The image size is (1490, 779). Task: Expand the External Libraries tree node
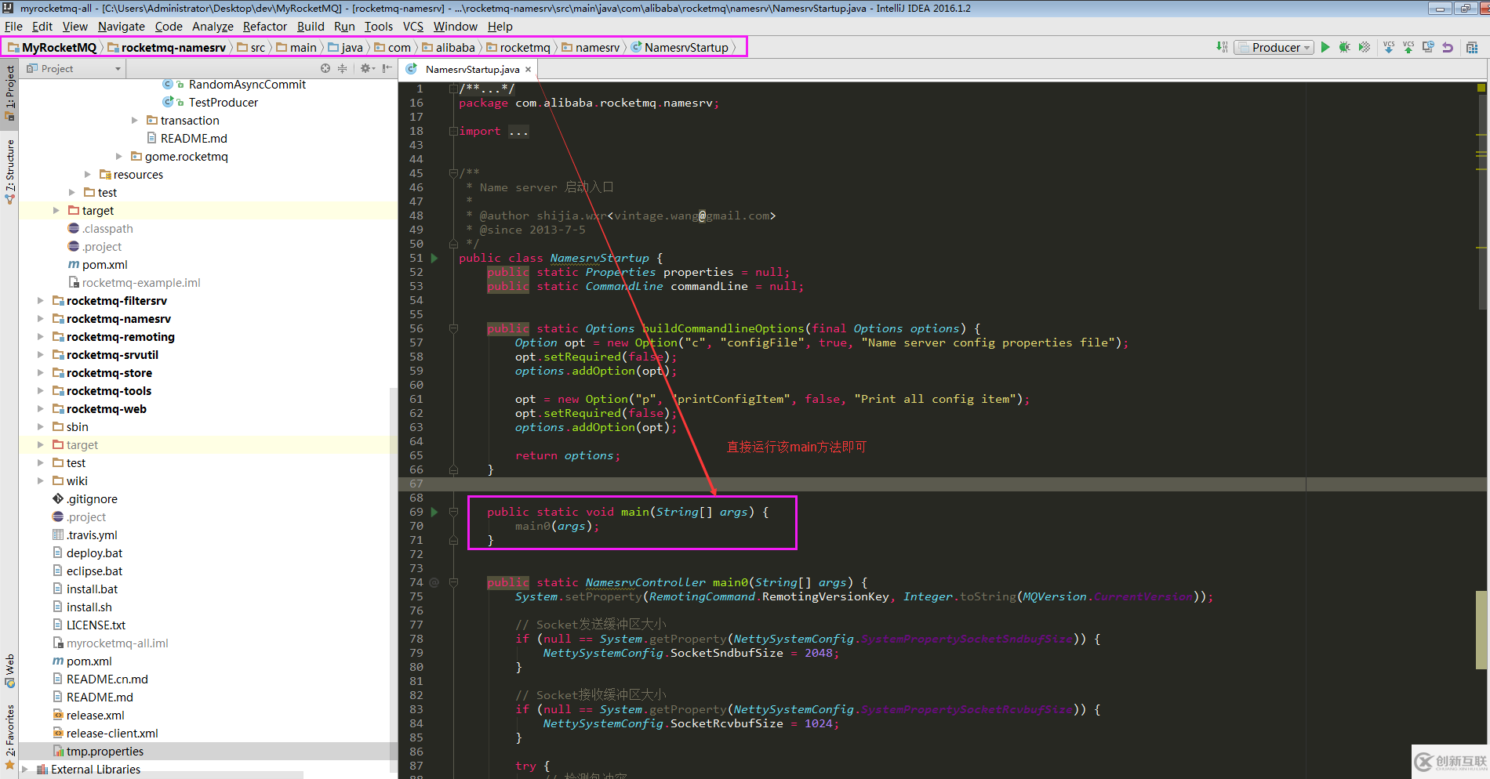25,770
